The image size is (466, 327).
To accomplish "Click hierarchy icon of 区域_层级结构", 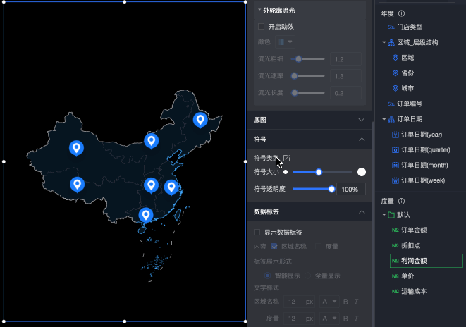I will click(391, 42).
